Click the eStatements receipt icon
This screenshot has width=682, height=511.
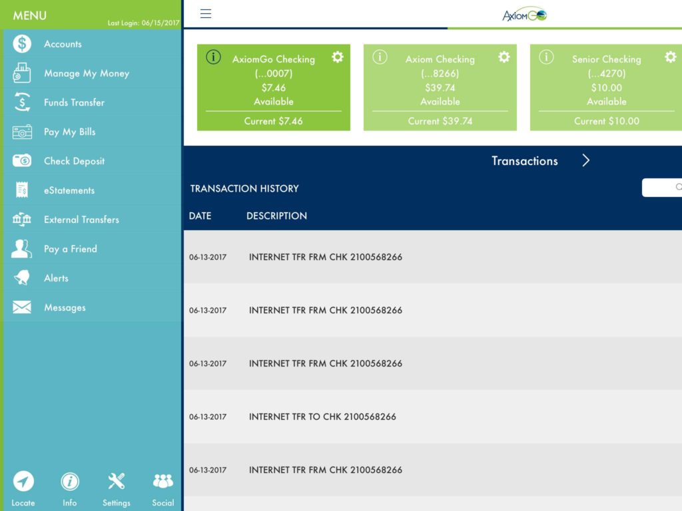click(x=22, y=190)
